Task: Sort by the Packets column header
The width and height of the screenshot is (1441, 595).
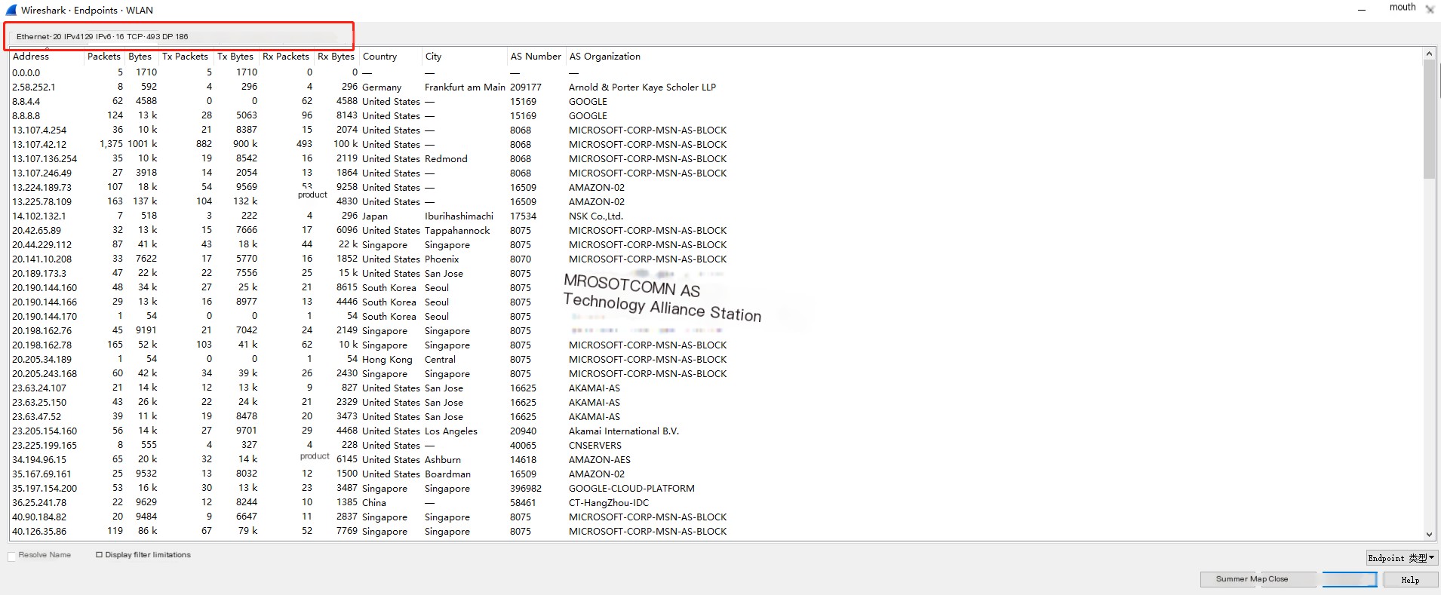Action: (104, 57)
